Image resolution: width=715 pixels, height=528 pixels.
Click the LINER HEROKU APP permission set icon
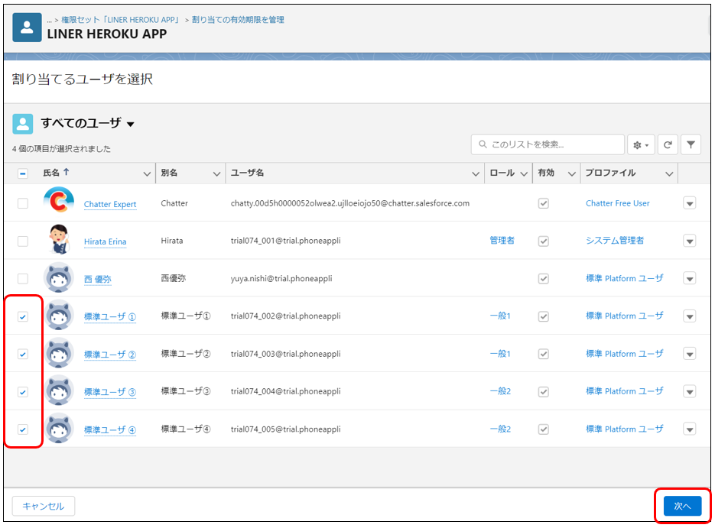tap(27, 28)
